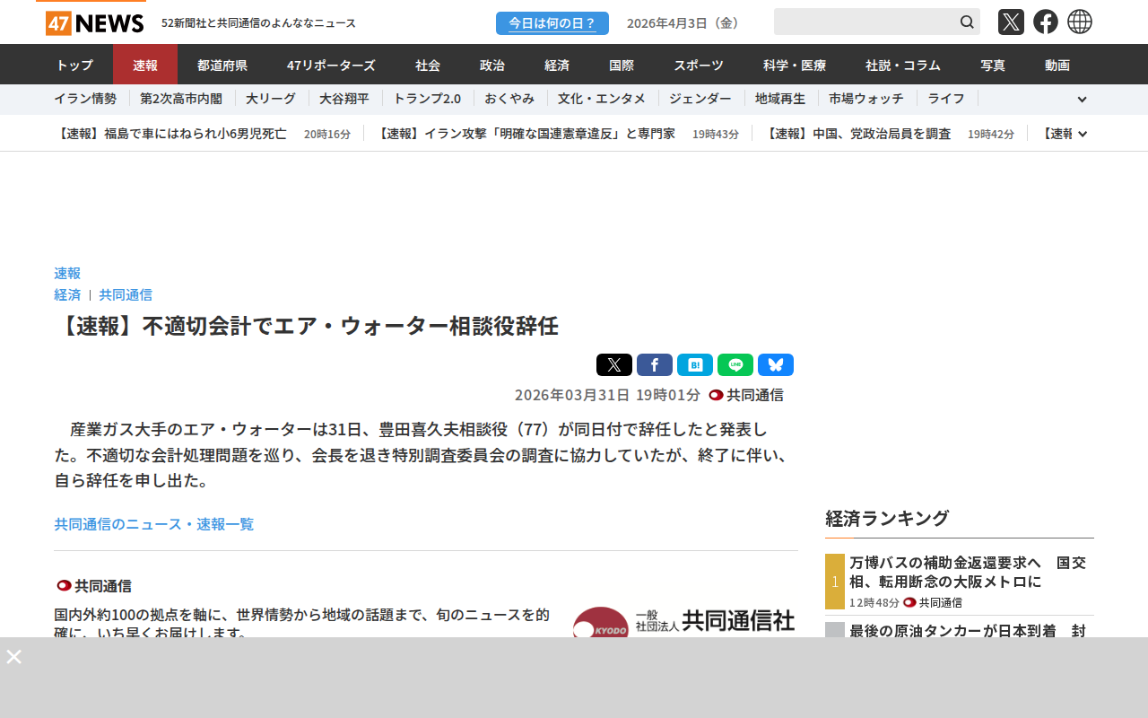Click the 今日は何の日？ button

click(552, 23)
